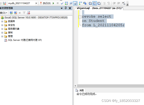Select the (local) SQL Server 10.0.1600 node

(x=36, y=18)
